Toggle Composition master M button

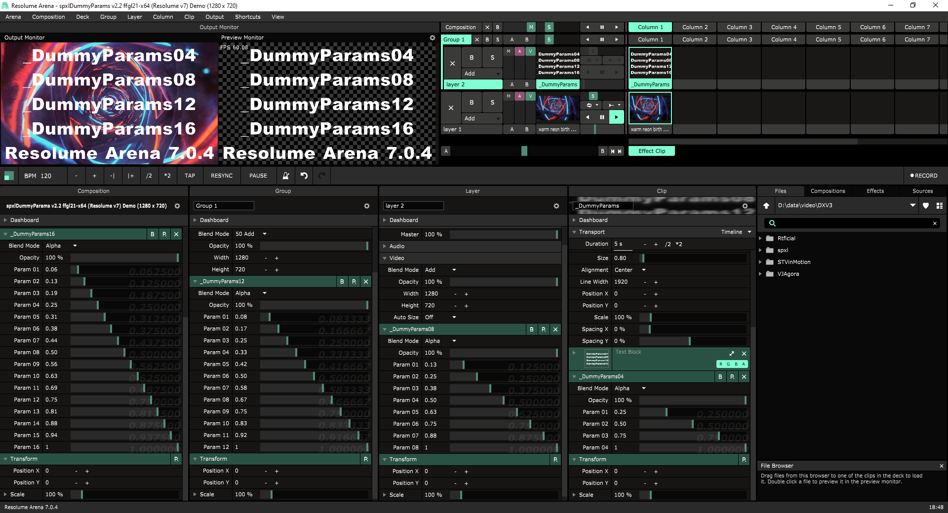coord(531,27)
